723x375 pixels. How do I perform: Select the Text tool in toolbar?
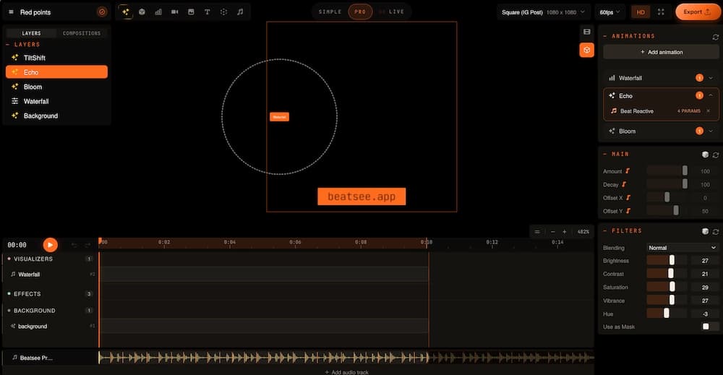(207, 12)
